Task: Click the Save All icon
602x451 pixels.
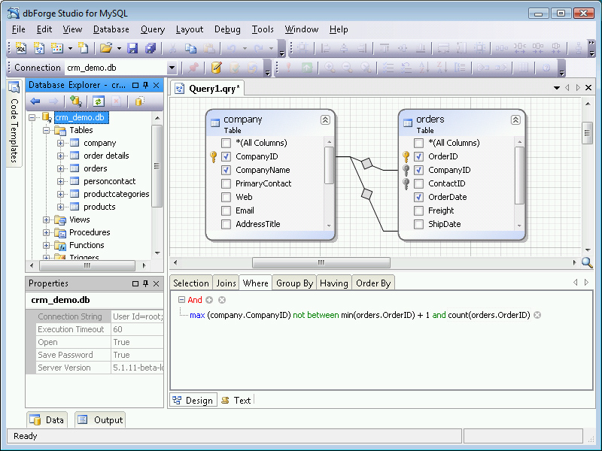Action: pos(150,48)
